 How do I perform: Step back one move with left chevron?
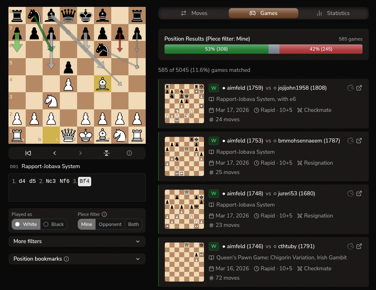coord(55,153)
